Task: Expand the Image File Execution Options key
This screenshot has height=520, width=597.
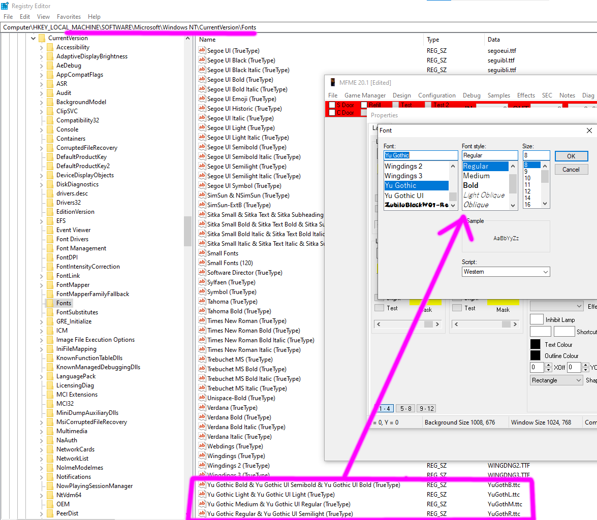Action: (42, 340)
